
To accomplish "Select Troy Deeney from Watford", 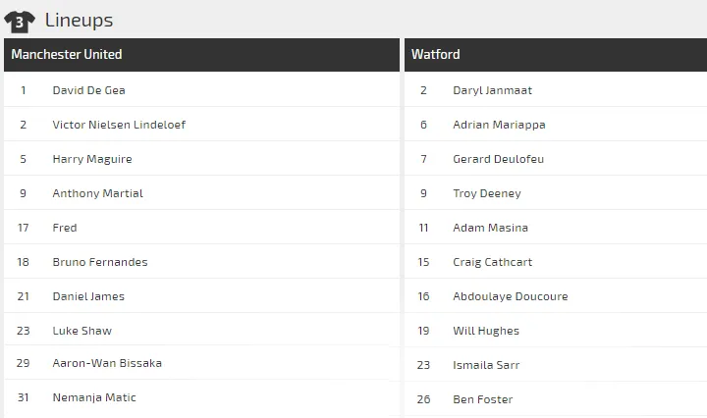I will click(x=487, y=193).
